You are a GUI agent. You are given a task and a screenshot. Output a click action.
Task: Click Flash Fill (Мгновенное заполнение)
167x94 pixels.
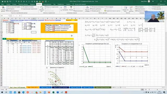click(x=97, y=7)
